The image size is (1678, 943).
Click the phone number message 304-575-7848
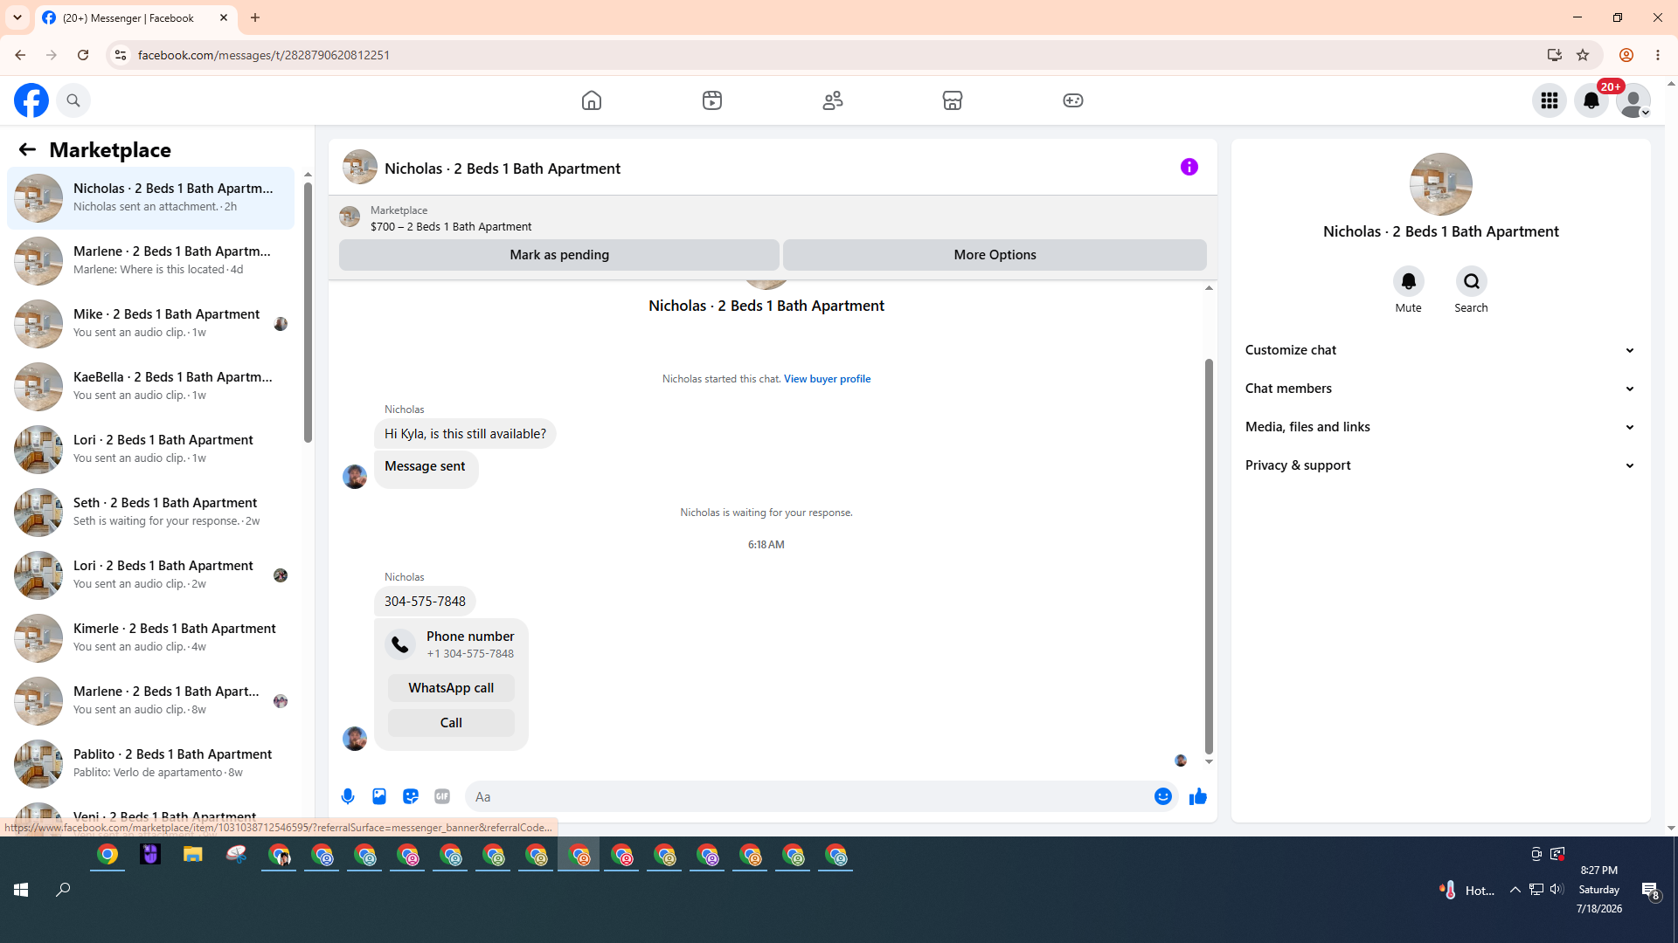[425, 602]
